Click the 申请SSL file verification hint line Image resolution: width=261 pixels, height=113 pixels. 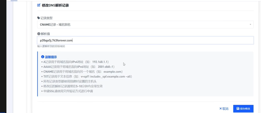pos(67,91)
